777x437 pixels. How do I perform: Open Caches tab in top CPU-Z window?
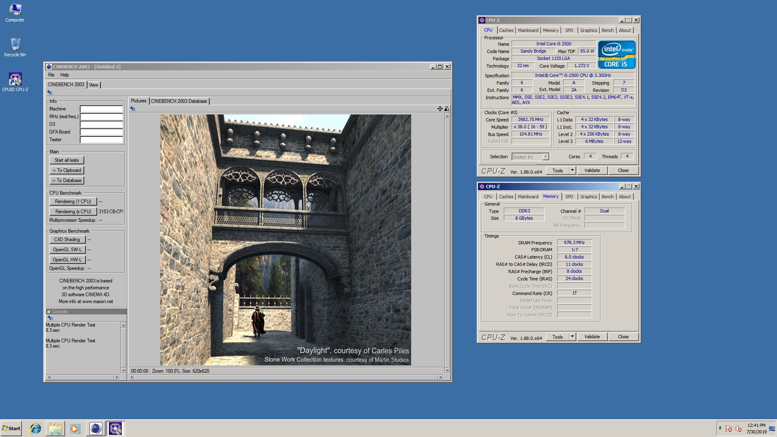coord(506,30)
